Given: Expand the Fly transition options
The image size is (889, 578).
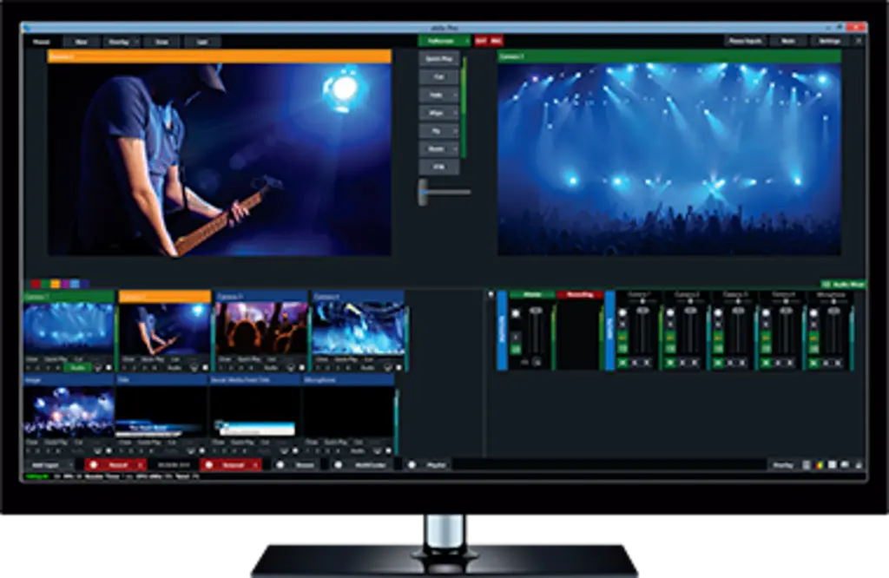Looking at the screenshot, I should pos(453,130).
